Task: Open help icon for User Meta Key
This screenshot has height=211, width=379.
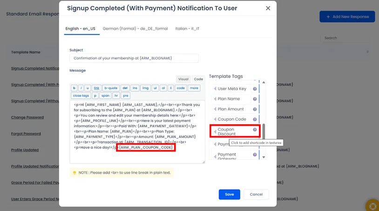Action: pyautogui.click(x=255, y=89)
